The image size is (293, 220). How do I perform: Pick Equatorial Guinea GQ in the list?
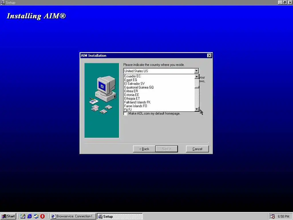(159, 87)
